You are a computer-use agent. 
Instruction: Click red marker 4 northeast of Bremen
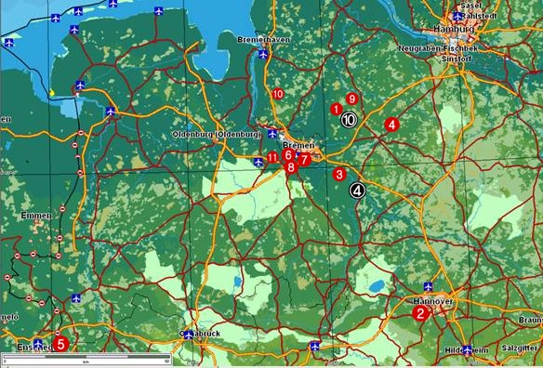[x=391, y=125]
